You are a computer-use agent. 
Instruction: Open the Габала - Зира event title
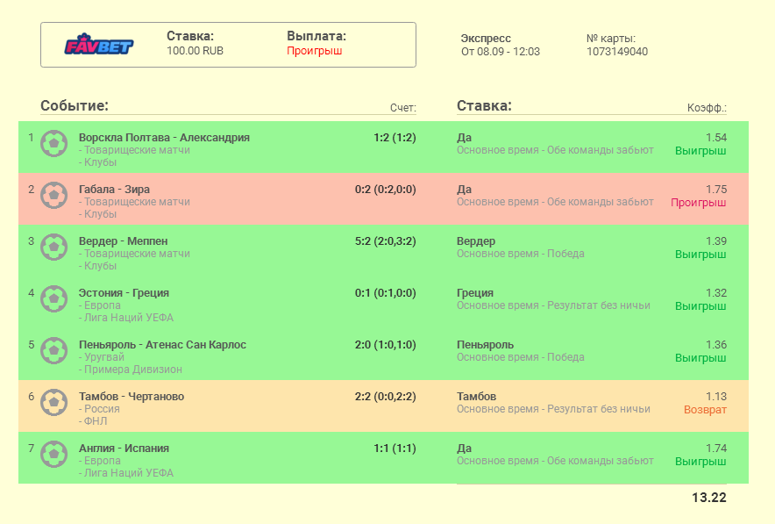click(x=114, y=190)
